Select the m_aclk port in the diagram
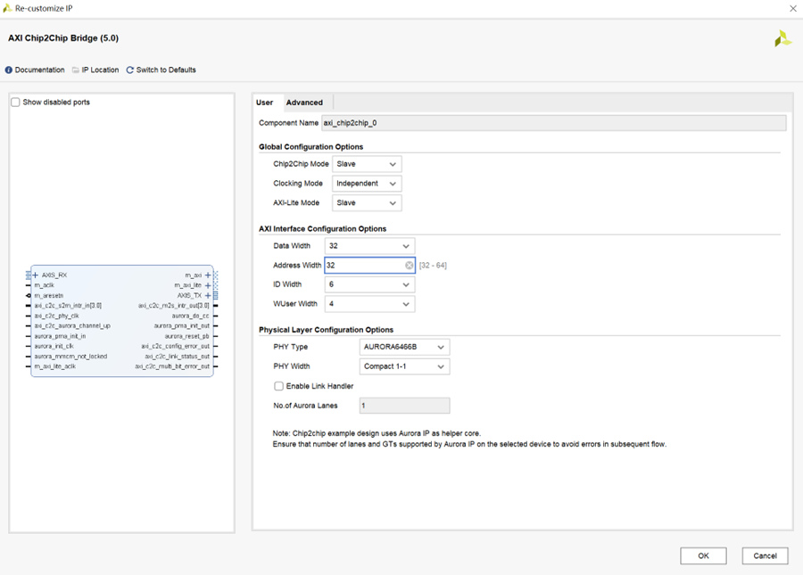 pos(44,285)
